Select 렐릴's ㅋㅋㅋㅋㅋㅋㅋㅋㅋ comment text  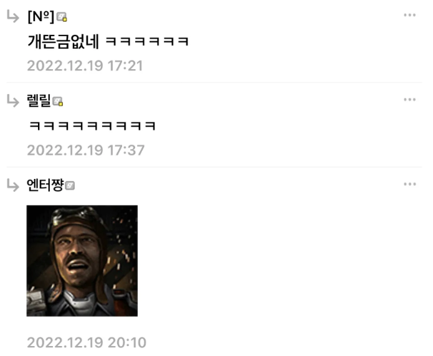click(92, 126)
